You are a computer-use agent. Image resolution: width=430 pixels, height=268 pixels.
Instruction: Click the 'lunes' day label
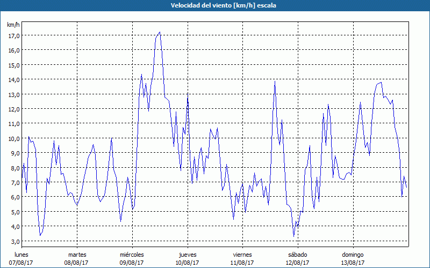(x=21, y=255)
